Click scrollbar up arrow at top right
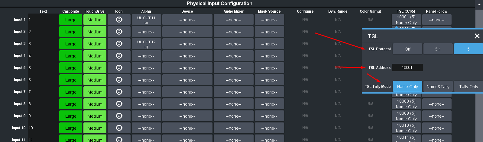The width and height of the screenshot is (483, 142). pyautogui.click(x=479, y=4)
